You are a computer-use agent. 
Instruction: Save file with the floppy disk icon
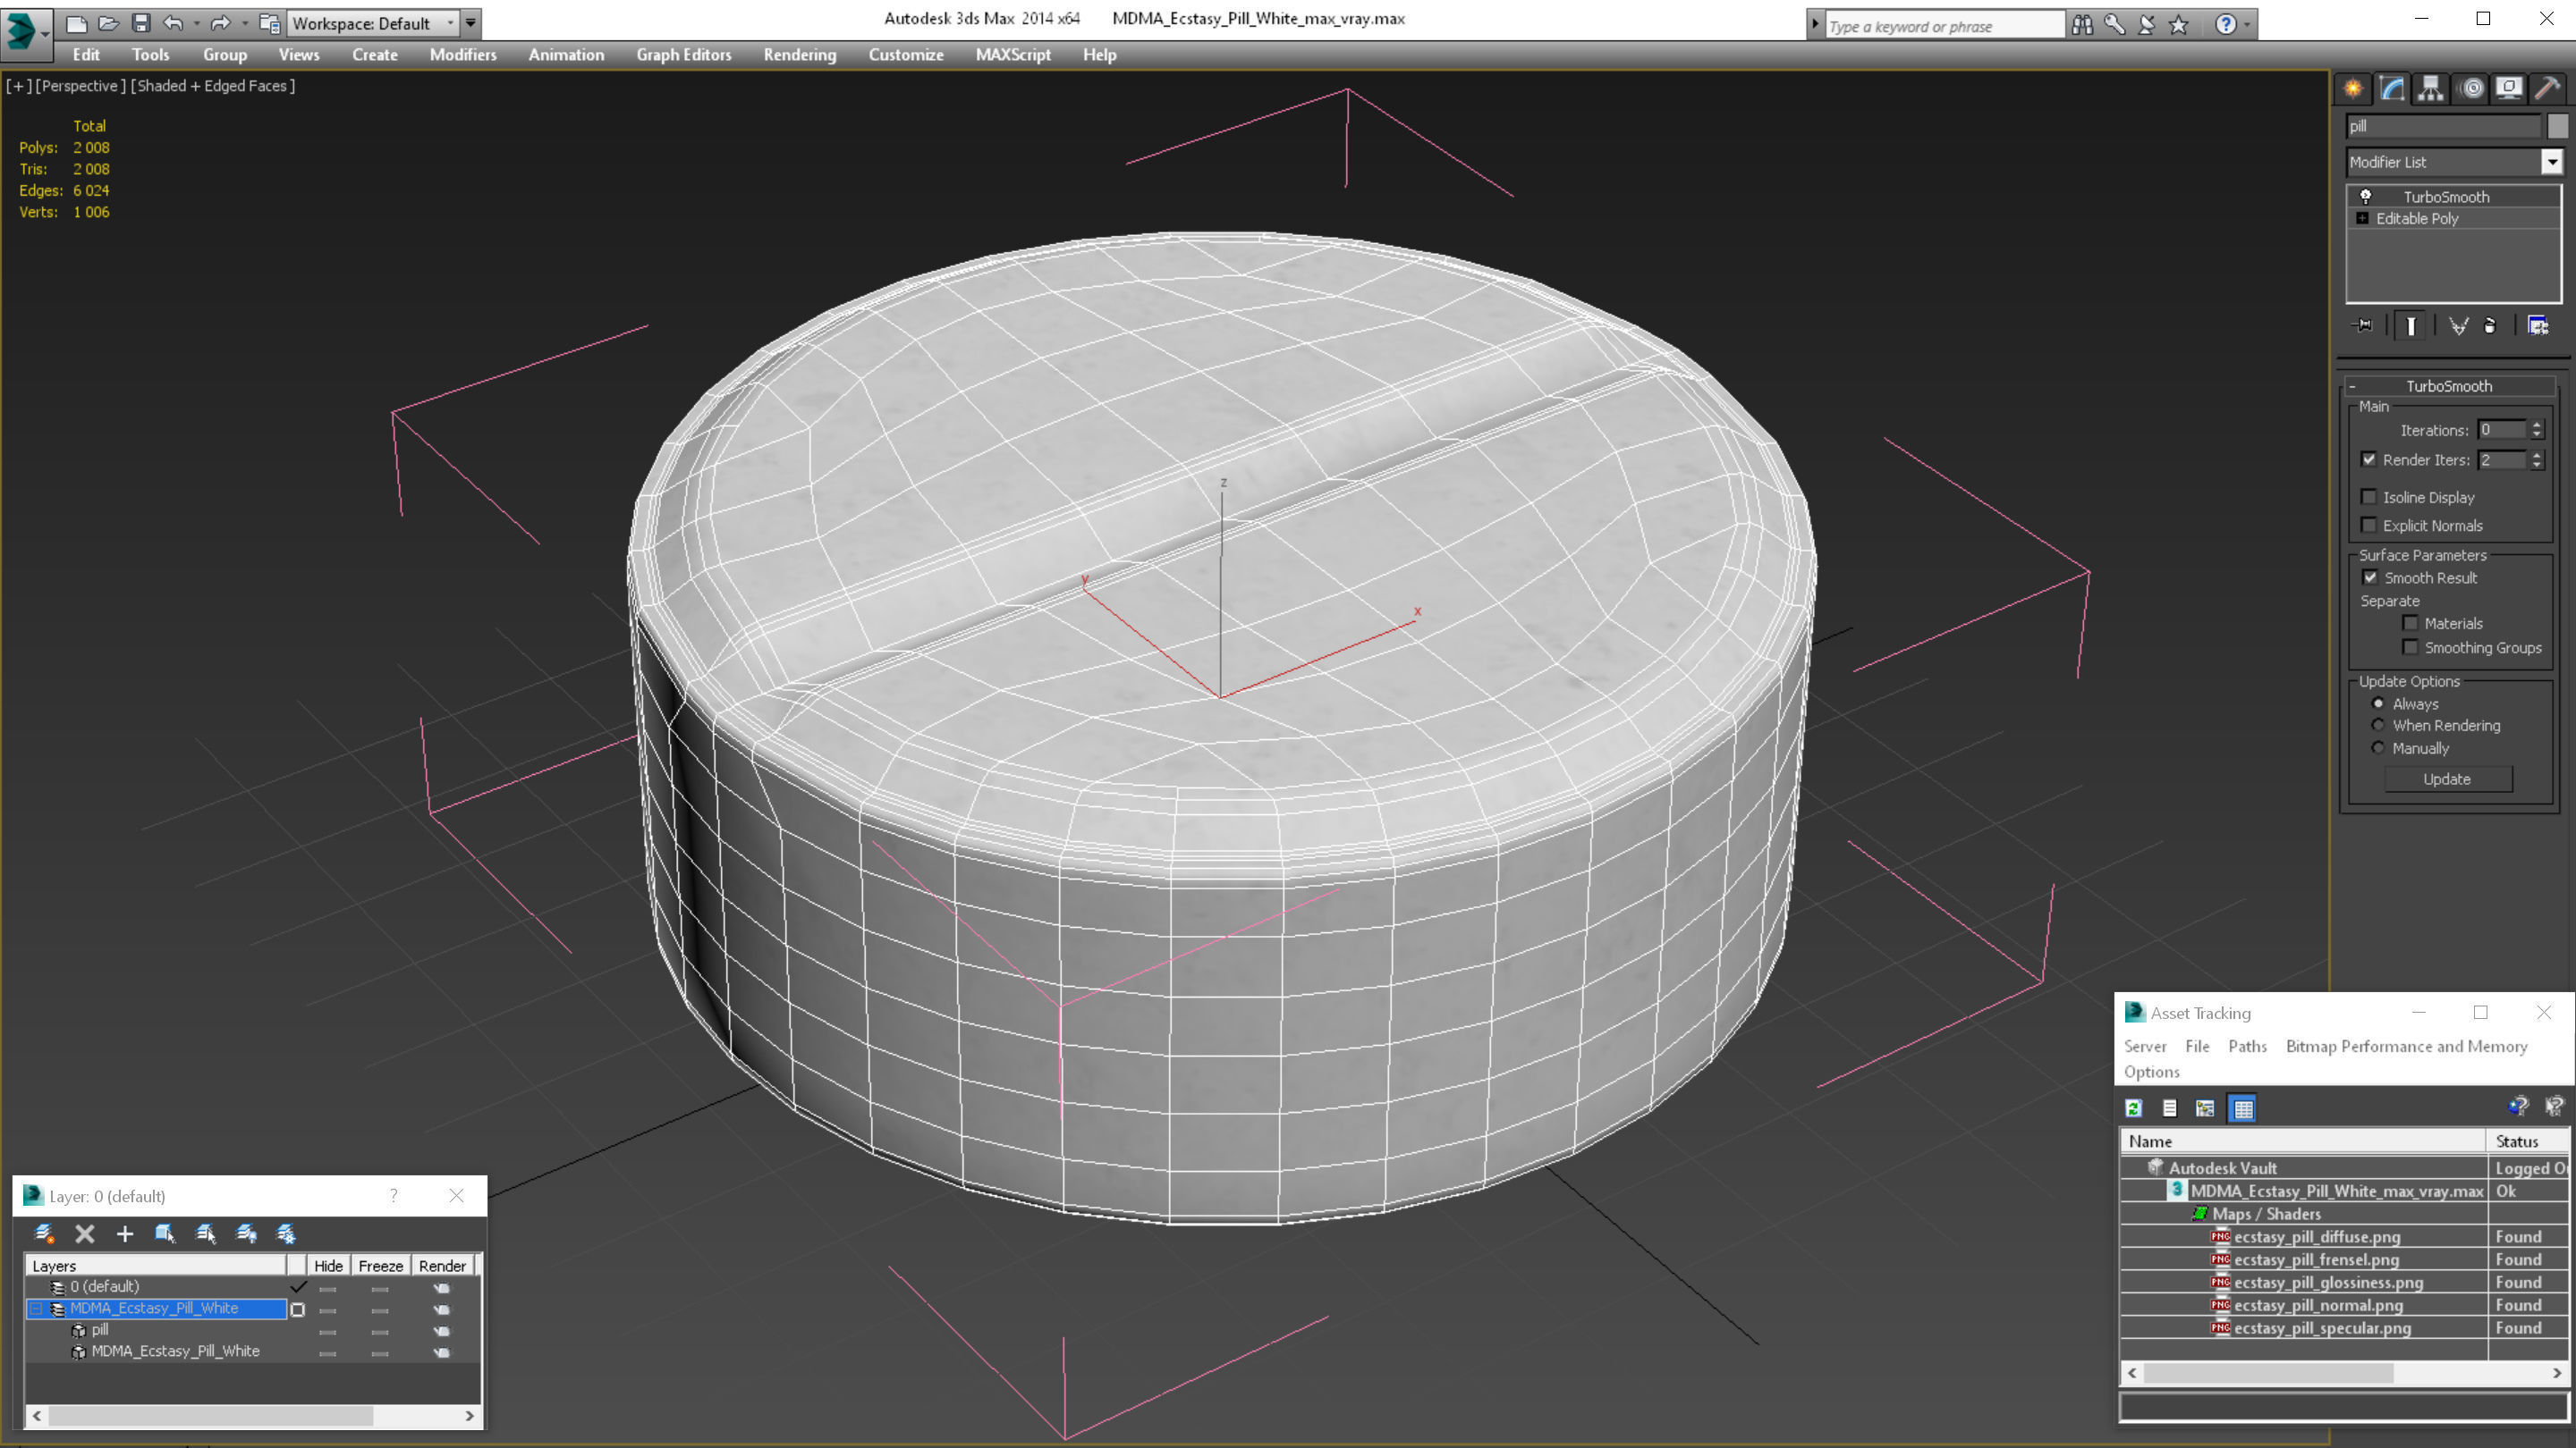(141, 23)
